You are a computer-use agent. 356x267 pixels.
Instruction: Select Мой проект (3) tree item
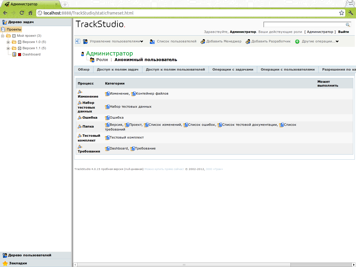click(x=29, y=36)
